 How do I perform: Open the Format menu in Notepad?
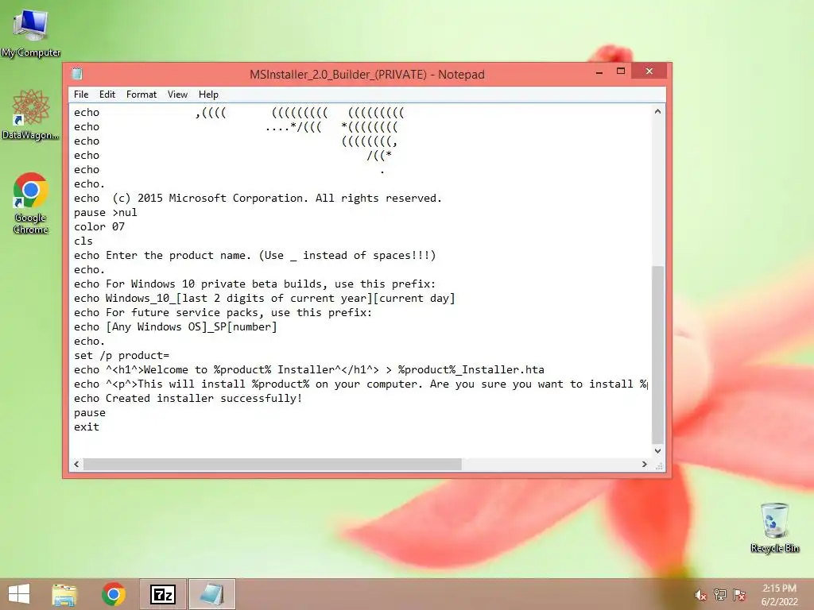point(141,95)
